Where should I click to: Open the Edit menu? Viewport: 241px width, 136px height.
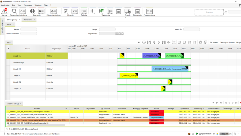(14, 5)
